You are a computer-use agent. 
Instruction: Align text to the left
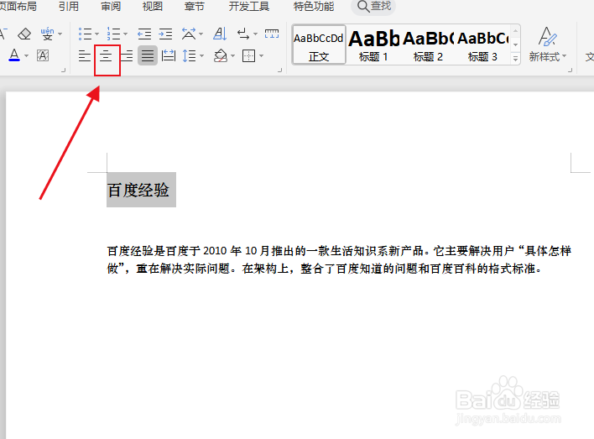pos(85,56)
